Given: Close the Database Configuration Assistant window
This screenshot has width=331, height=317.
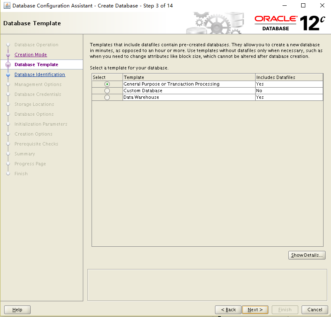Looking at the screenshot, I should click(322, 5).
